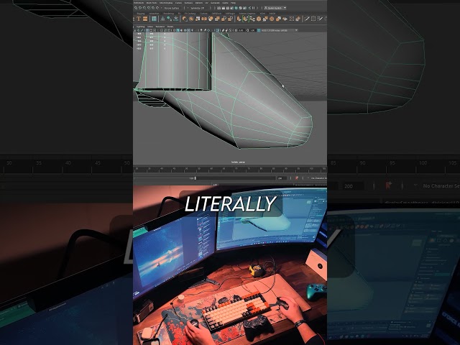Click the exposure reset icon before 0.00
Viewport: 460px width, 345px height.
[x=236, y=30]
